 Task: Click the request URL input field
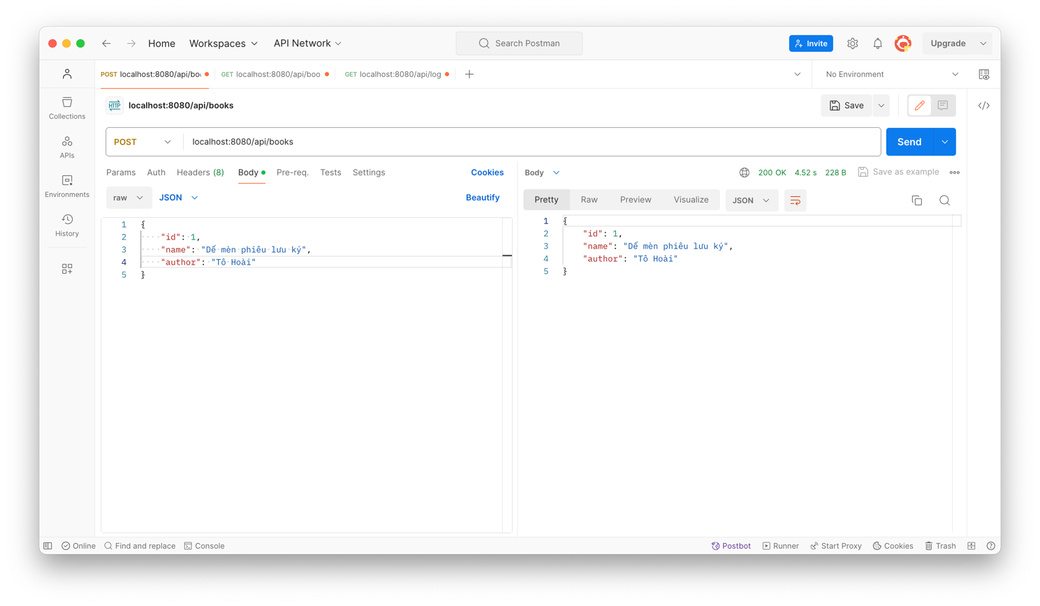[531, 142]
